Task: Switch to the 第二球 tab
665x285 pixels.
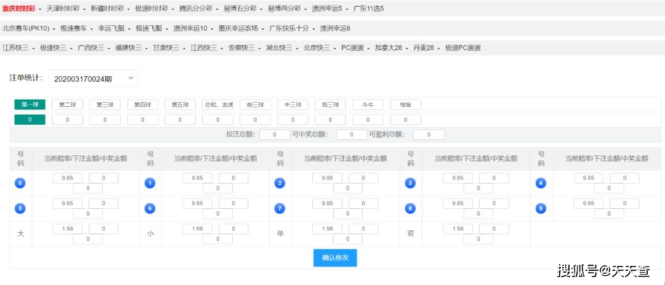Action: (67, 104)
